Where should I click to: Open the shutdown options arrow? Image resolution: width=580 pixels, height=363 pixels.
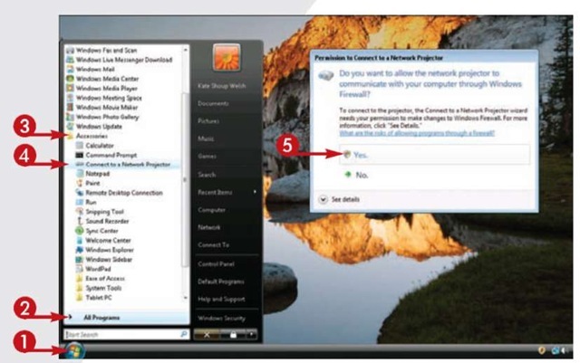[251, 335]
